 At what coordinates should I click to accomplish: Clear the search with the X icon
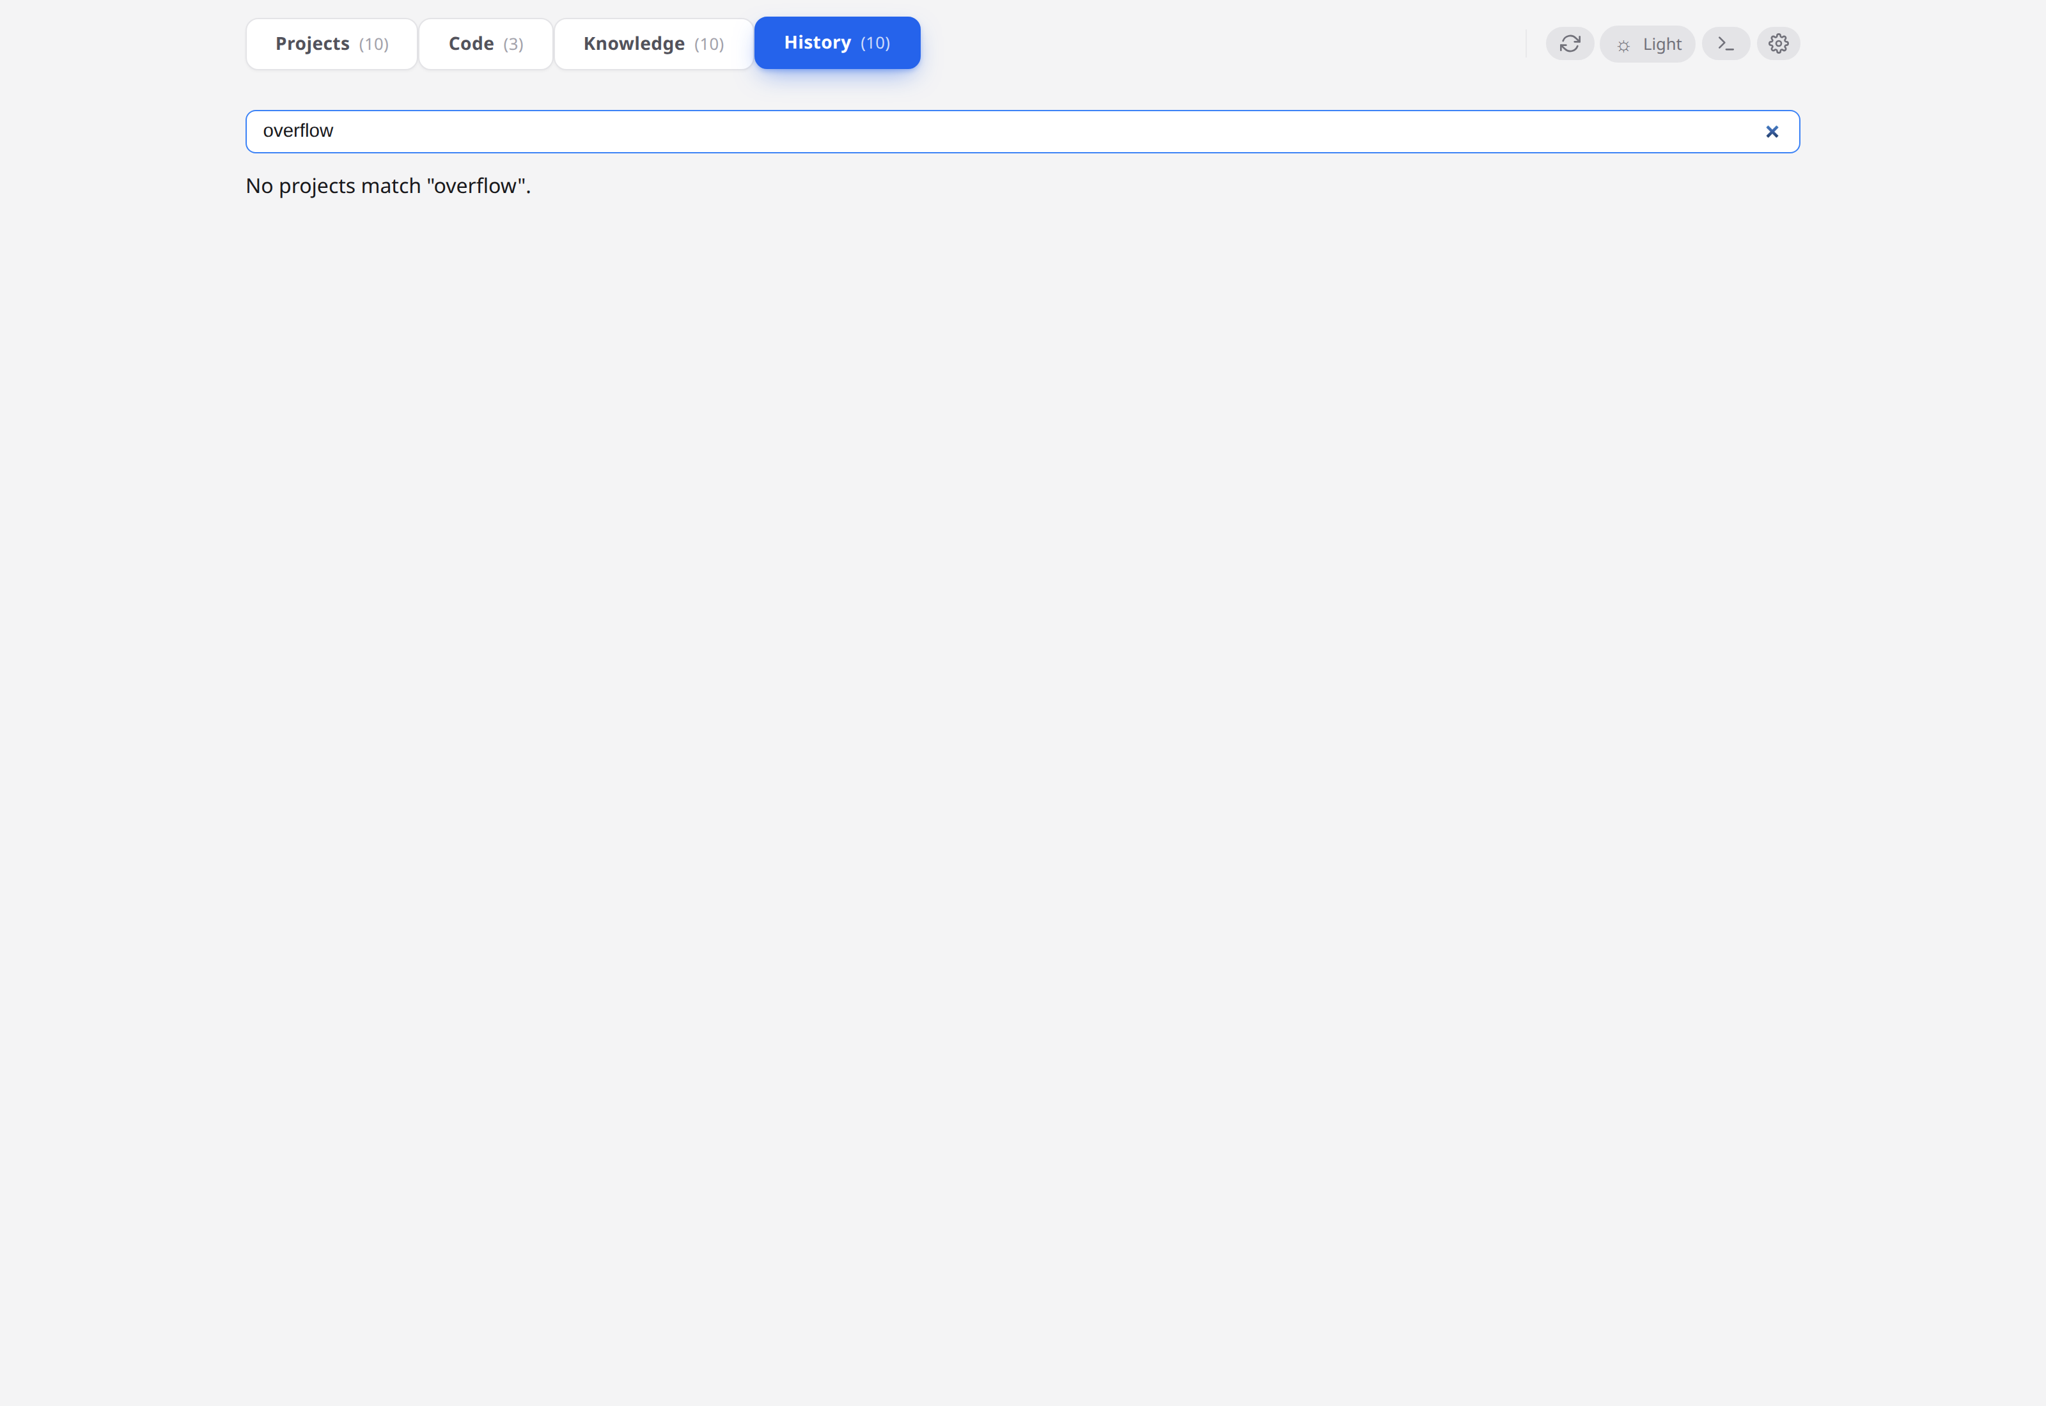[1772, 131]
